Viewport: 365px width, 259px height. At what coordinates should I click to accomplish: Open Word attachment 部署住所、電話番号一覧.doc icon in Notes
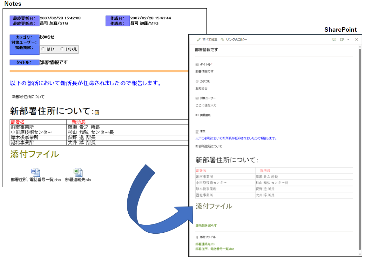(36, 172)
